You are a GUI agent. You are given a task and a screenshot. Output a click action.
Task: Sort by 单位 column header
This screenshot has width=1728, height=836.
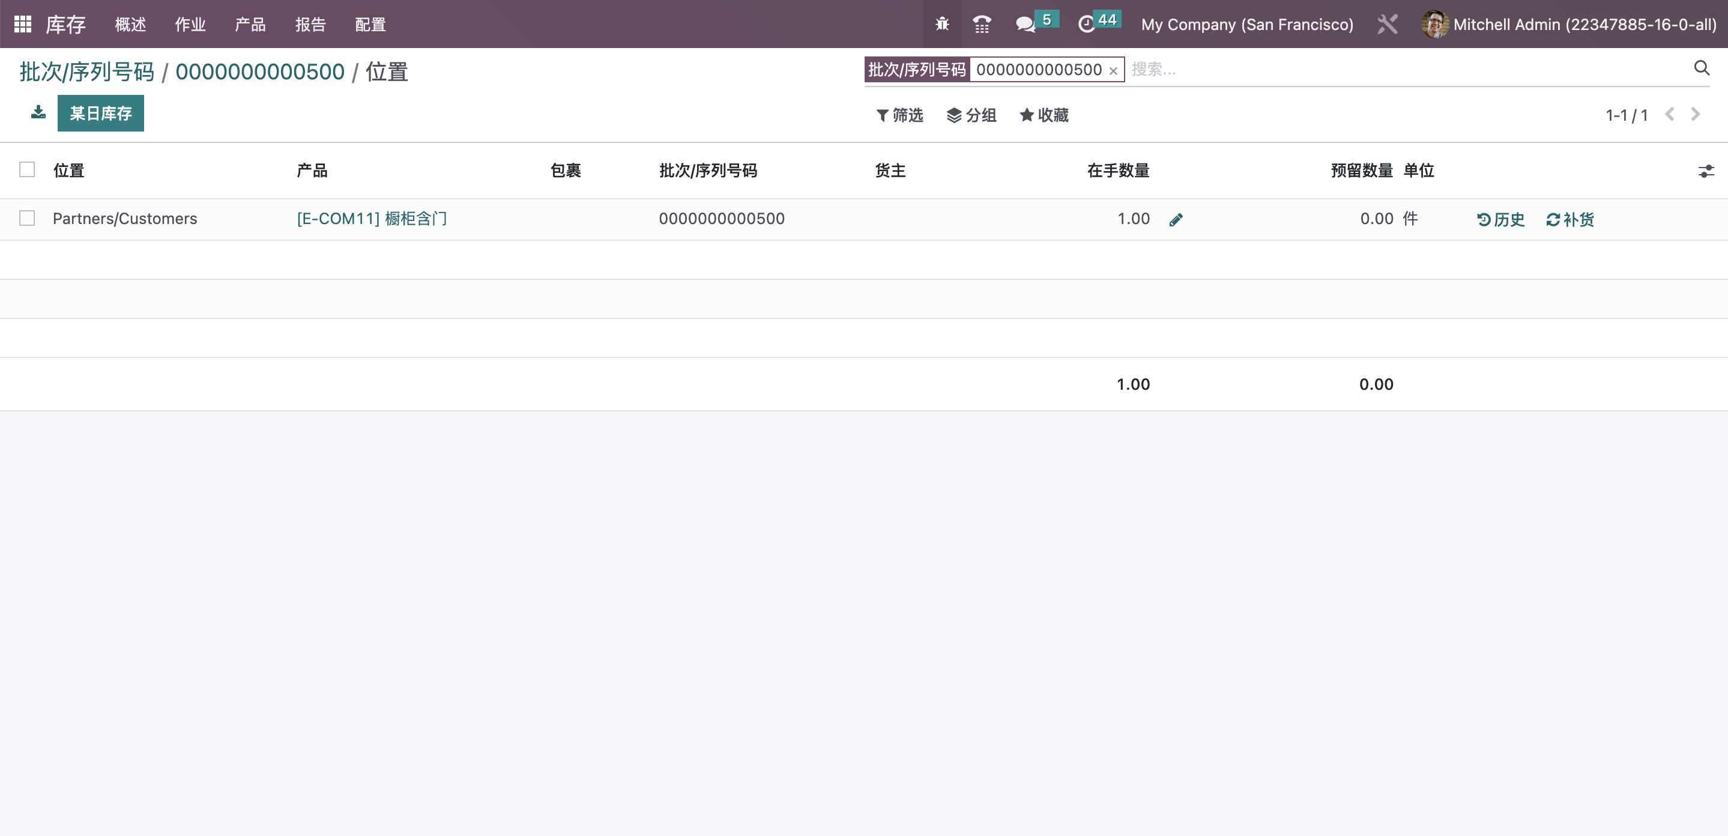click(1419, 171)
